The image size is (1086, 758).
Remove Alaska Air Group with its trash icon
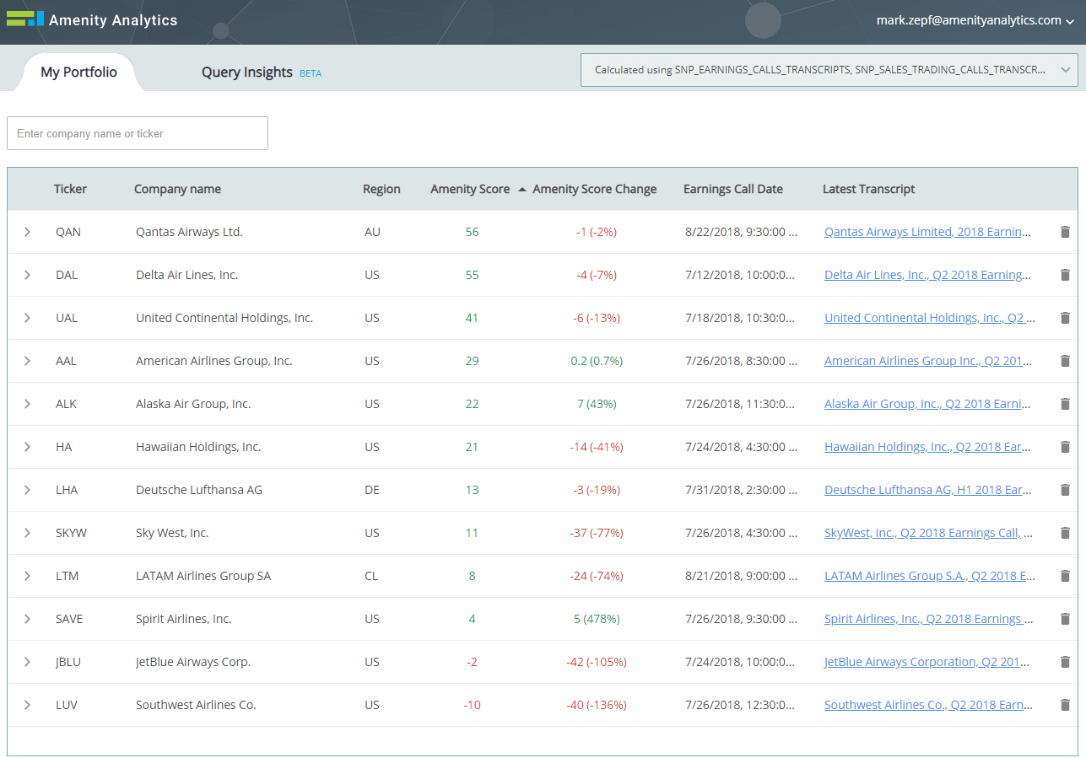click(1065, 404)
